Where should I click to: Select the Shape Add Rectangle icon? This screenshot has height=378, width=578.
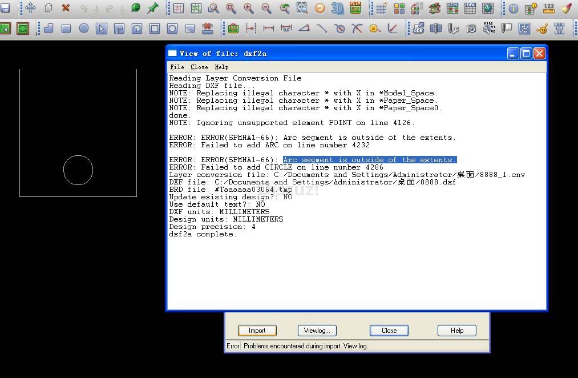[66, 29]
